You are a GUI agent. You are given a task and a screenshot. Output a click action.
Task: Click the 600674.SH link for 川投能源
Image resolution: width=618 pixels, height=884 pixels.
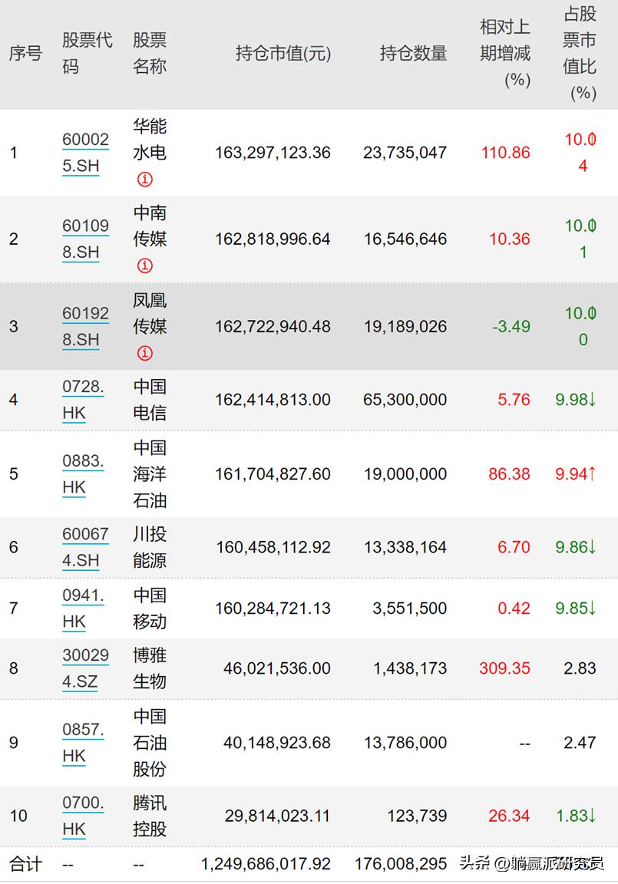[84, 547]
